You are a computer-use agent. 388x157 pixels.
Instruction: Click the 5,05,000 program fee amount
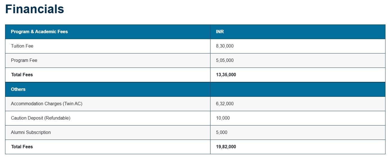225,60
